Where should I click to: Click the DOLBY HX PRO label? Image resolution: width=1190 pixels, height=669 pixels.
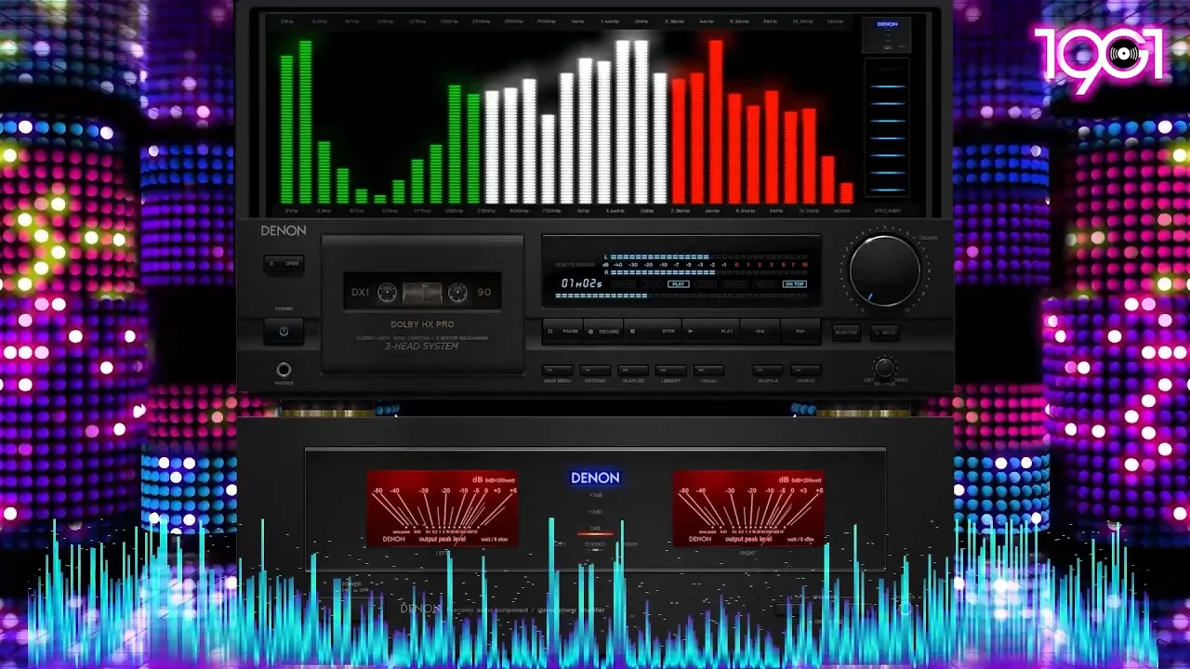[422, 323]
